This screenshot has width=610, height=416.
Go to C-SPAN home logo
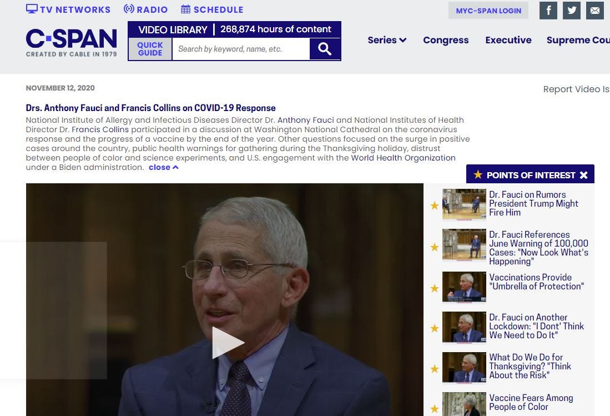pyautogui.click(x=71, y=42)
